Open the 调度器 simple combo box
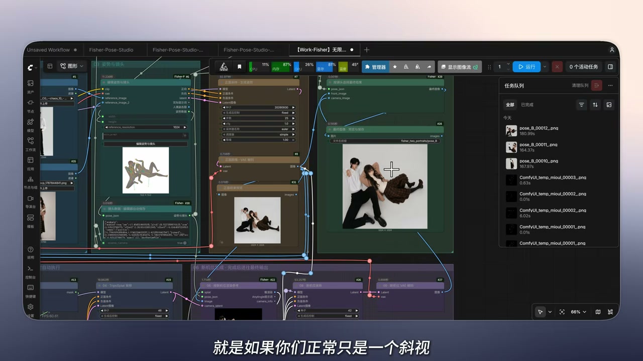Screen dimensions: 643x361 click(x=258, y=134)
